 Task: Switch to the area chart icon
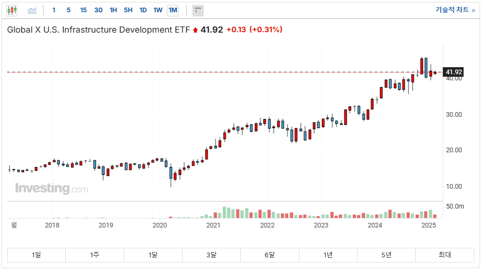point(32,11)
